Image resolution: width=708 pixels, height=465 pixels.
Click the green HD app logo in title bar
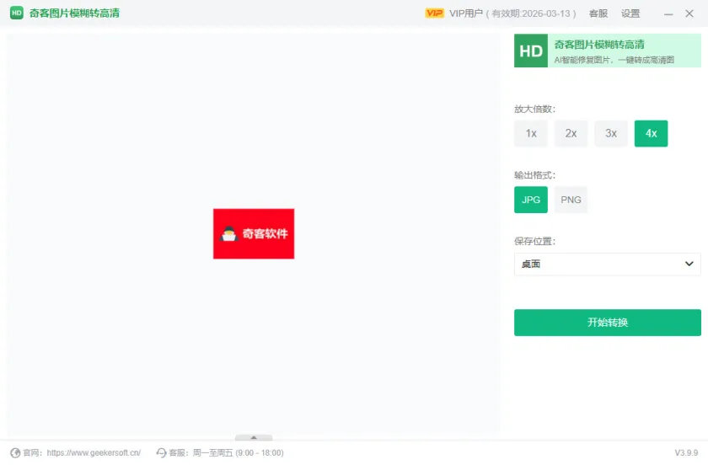pyautogui.click(x=17, y=13)
